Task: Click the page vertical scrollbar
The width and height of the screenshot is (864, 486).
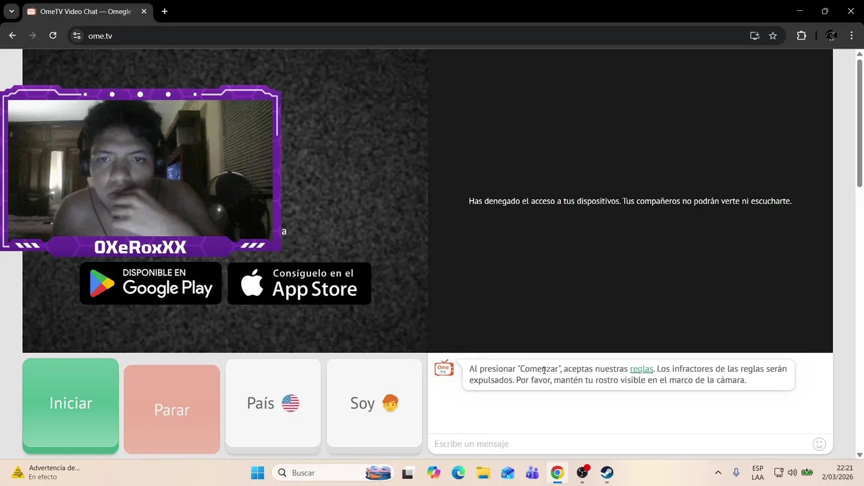Action: pyautogui.click(x=859, y=123)
